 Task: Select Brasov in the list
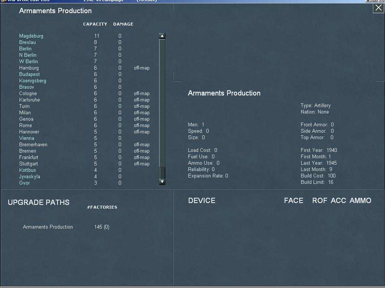[x=27, y=87]
